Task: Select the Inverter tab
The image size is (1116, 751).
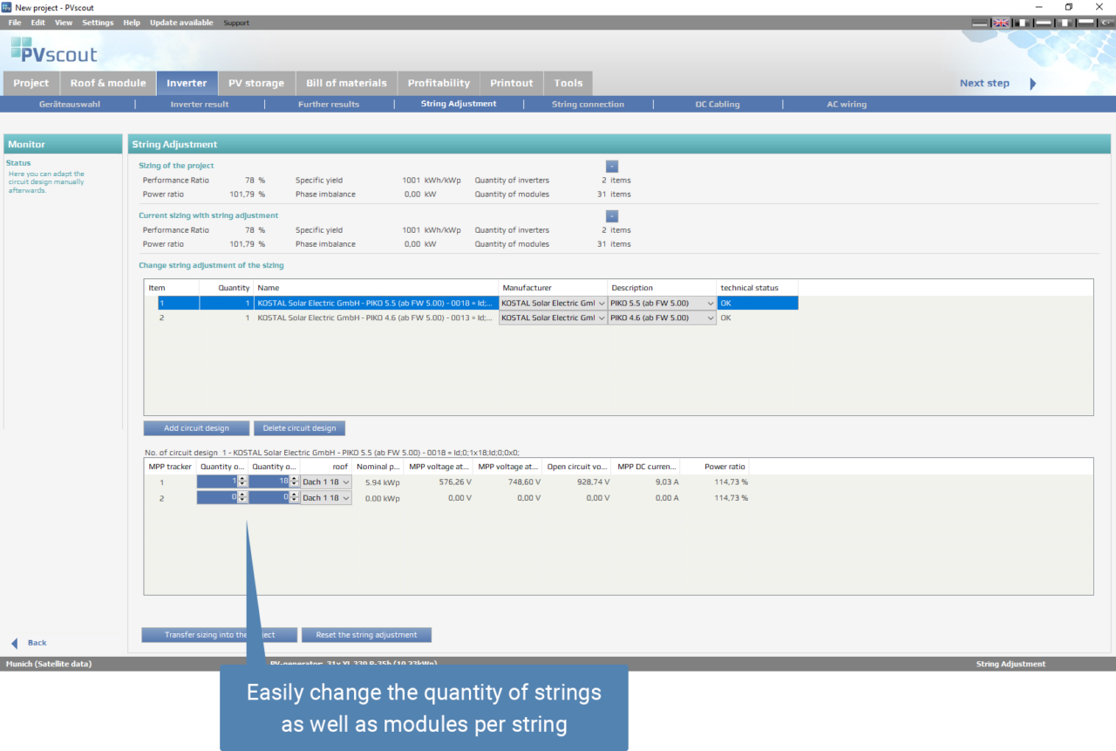Action: [187, 83]
